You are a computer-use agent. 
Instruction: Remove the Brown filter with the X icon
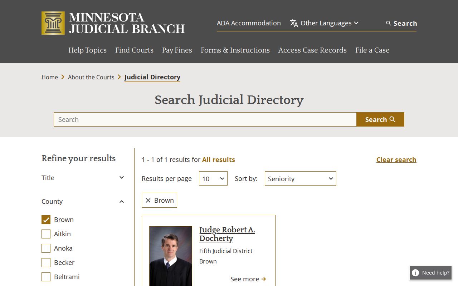(148, 201)
